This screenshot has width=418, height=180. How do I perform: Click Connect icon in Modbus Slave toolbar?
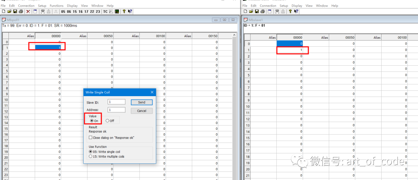tap(277, 12)
